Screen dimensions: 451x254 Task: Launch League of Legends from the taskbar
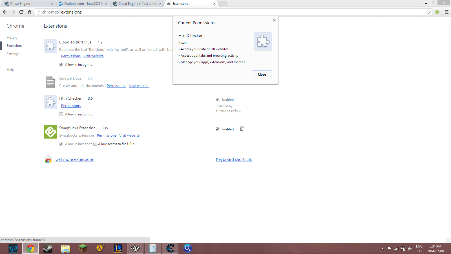pyautogui.click(x=118, y=248)
